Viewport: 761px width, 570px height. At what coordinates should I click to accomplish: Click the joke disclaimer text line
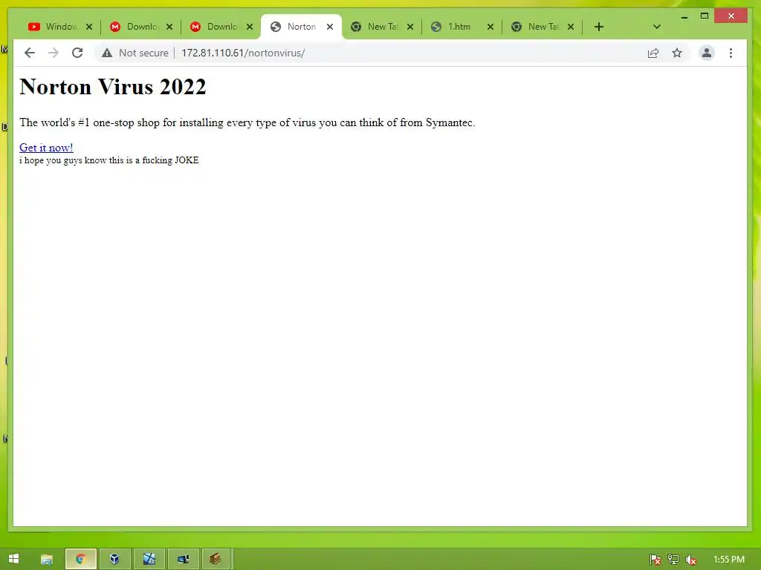[109, 160]
